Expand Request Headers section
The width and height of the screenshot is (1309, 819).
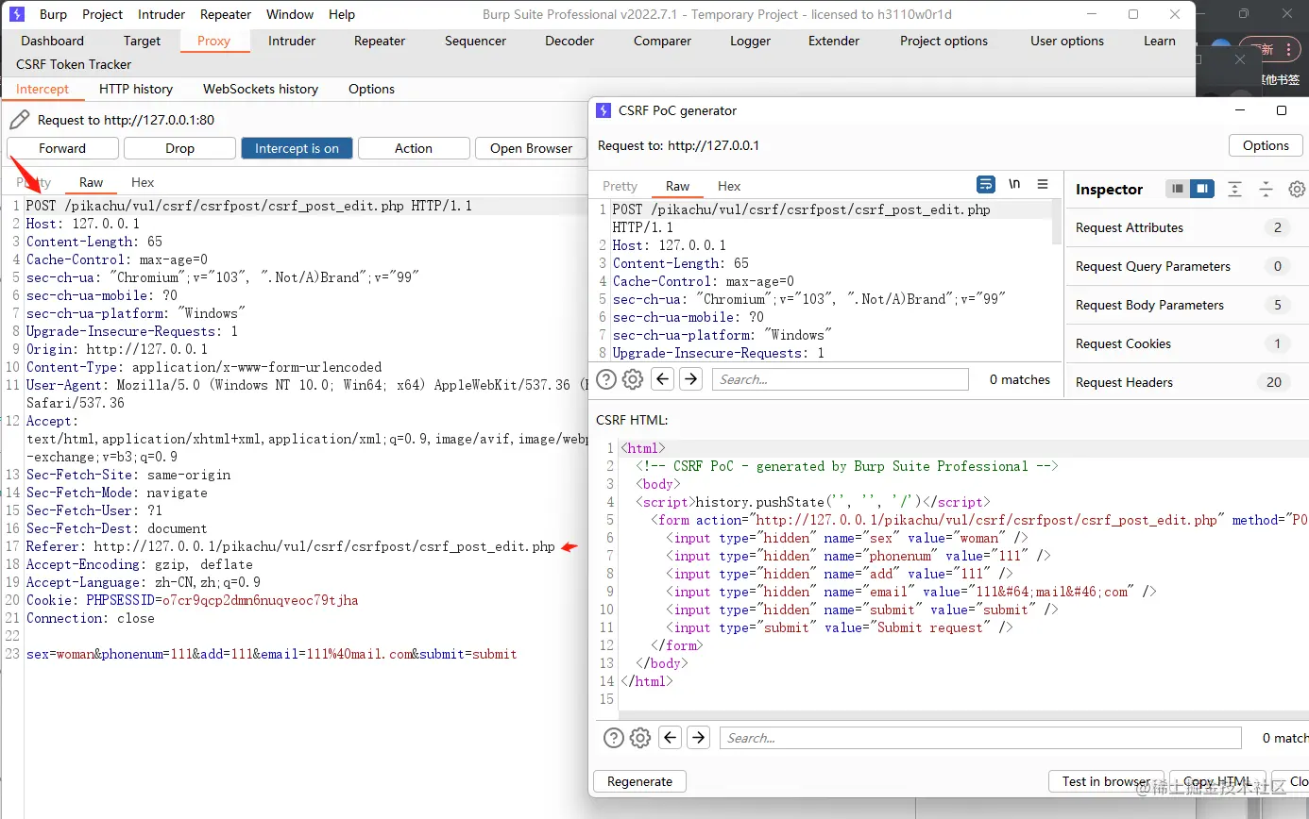(1187, 382)
